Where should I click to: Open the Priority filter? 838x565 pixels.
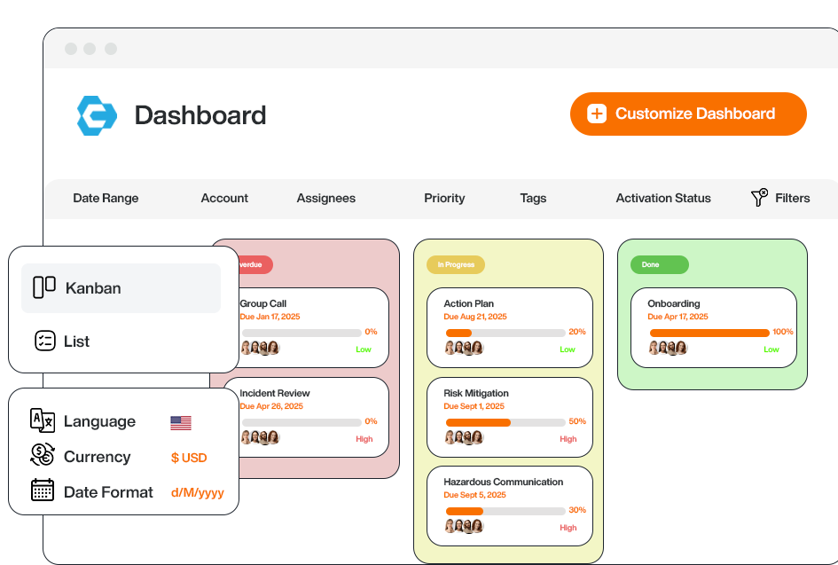[x=444, y=198]
